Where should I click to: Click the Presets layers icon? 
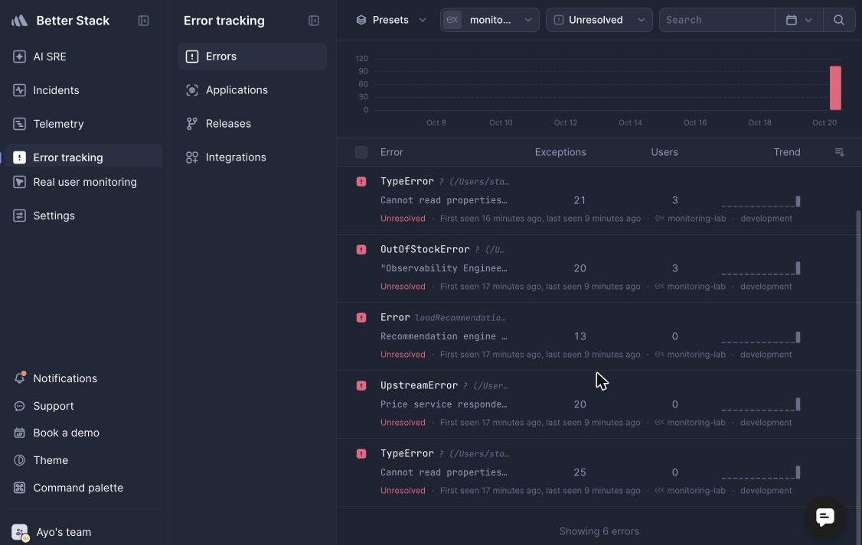coord(361,20)
